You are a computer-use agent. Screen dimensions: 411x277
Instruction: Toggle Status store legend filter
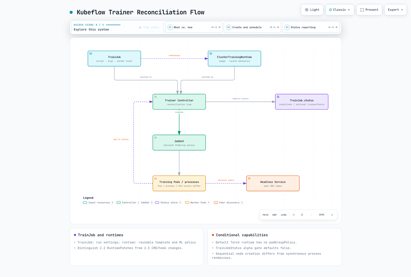coord(169,203)
